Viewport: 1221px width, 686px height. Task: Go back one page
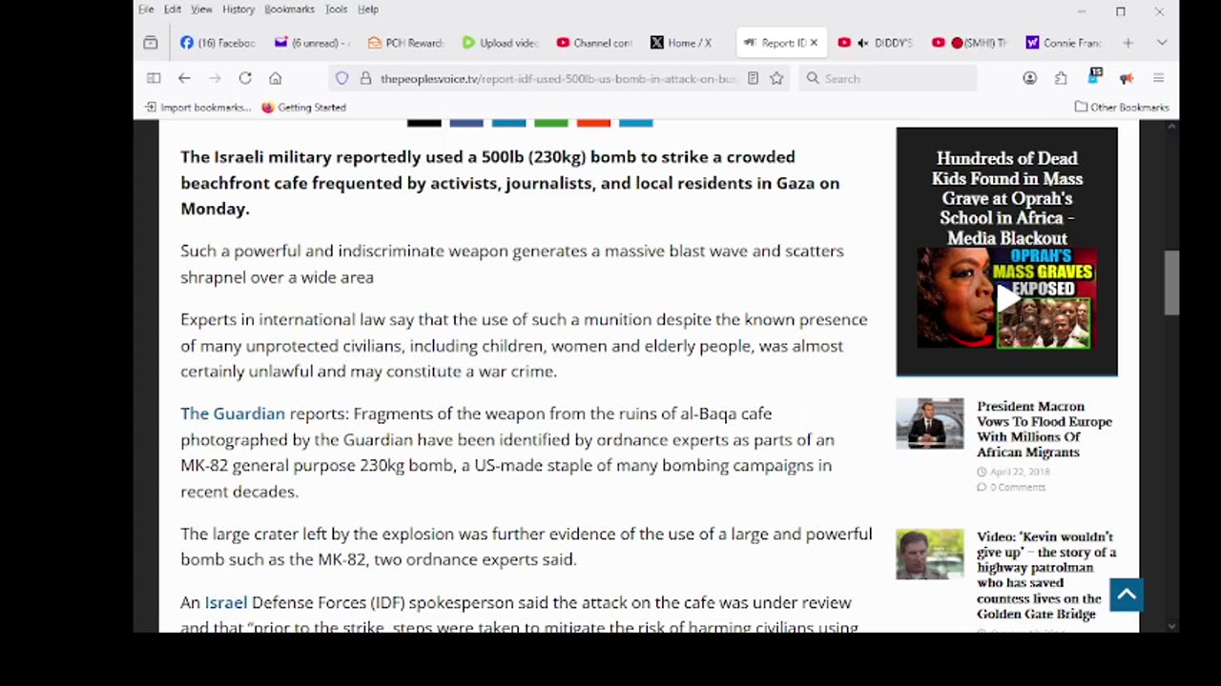pos(184,78)
